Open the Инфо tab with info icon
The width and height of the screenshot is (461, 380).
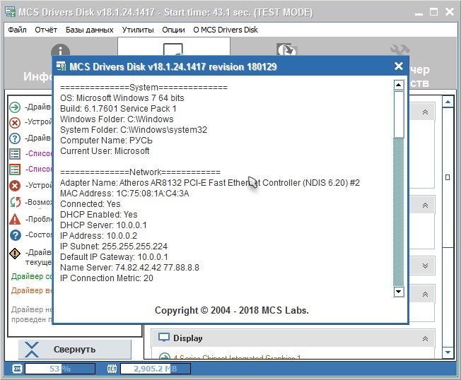coord(60,51)
